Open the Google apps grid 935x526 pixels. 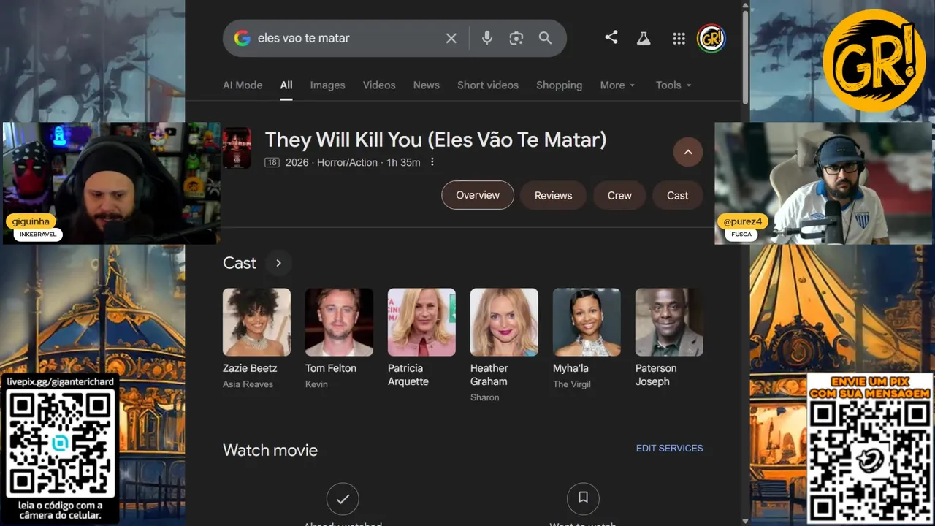[679, 39]
